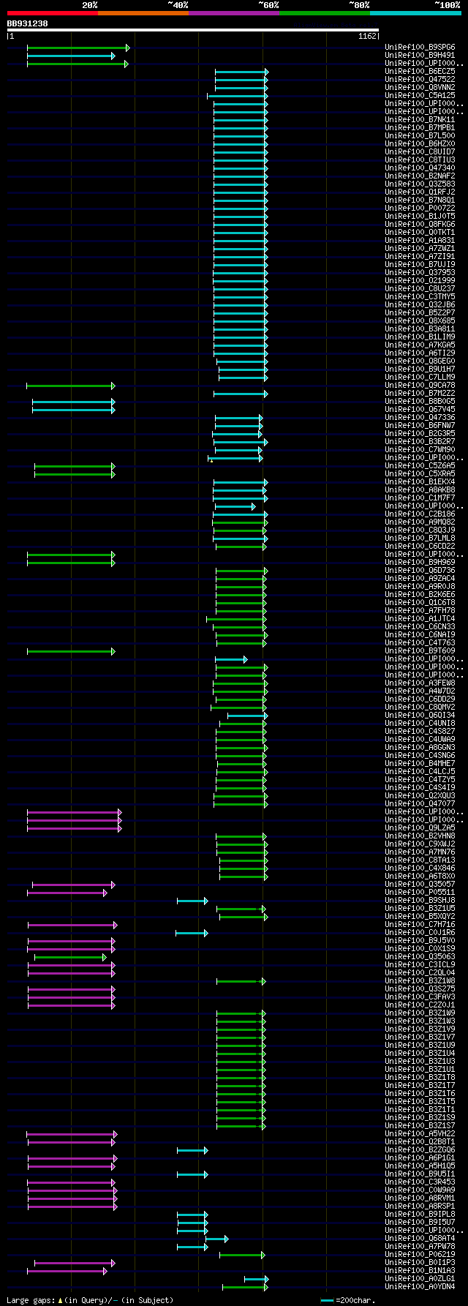Open hit UniRef100_B6ECZ5
Viewport: 468px width, 1306px height.
click(x=420, y=72)
